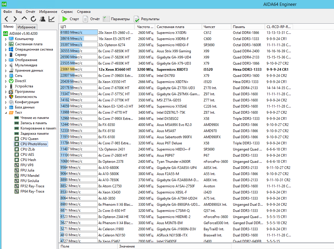The width and height of the screenshot is (334, 249).
Task: Open Параметры settings in the toolbar
Action: pyautogui.click(x=116, y=19)
